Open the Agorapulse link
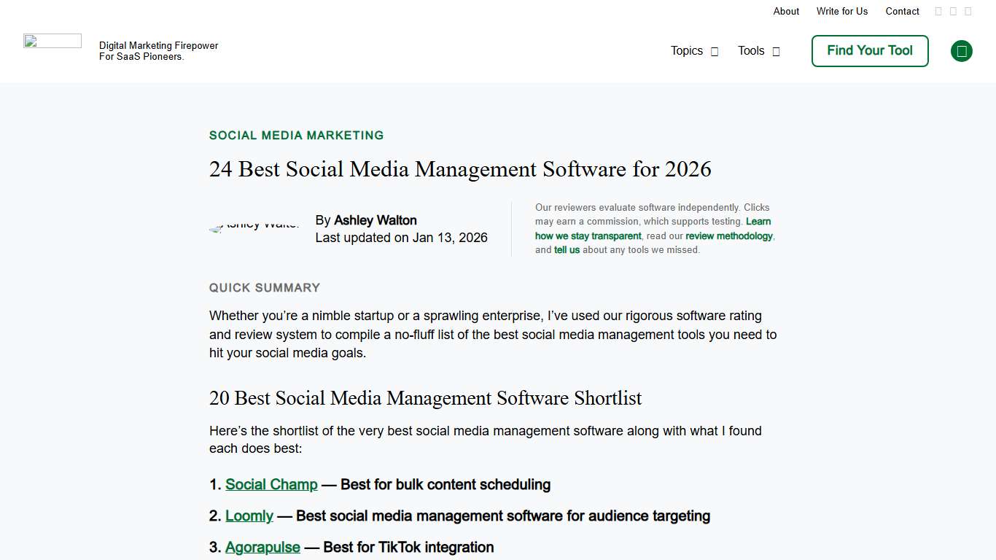 (262, 547)
